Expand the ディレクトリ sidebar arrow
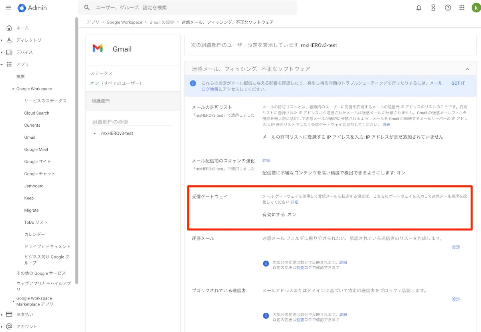The width and height of the screenshot is (481, 332). [x=2, y=40]
